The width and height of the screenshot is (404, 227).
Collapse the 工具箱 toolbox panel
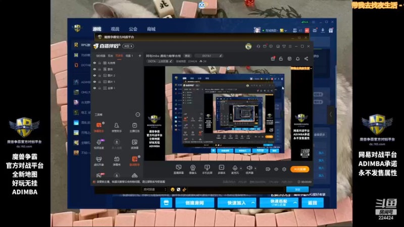coord(138,115)
